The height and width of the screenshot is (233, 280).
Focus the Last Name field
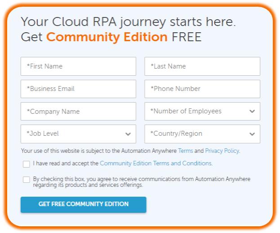(202, 66)
